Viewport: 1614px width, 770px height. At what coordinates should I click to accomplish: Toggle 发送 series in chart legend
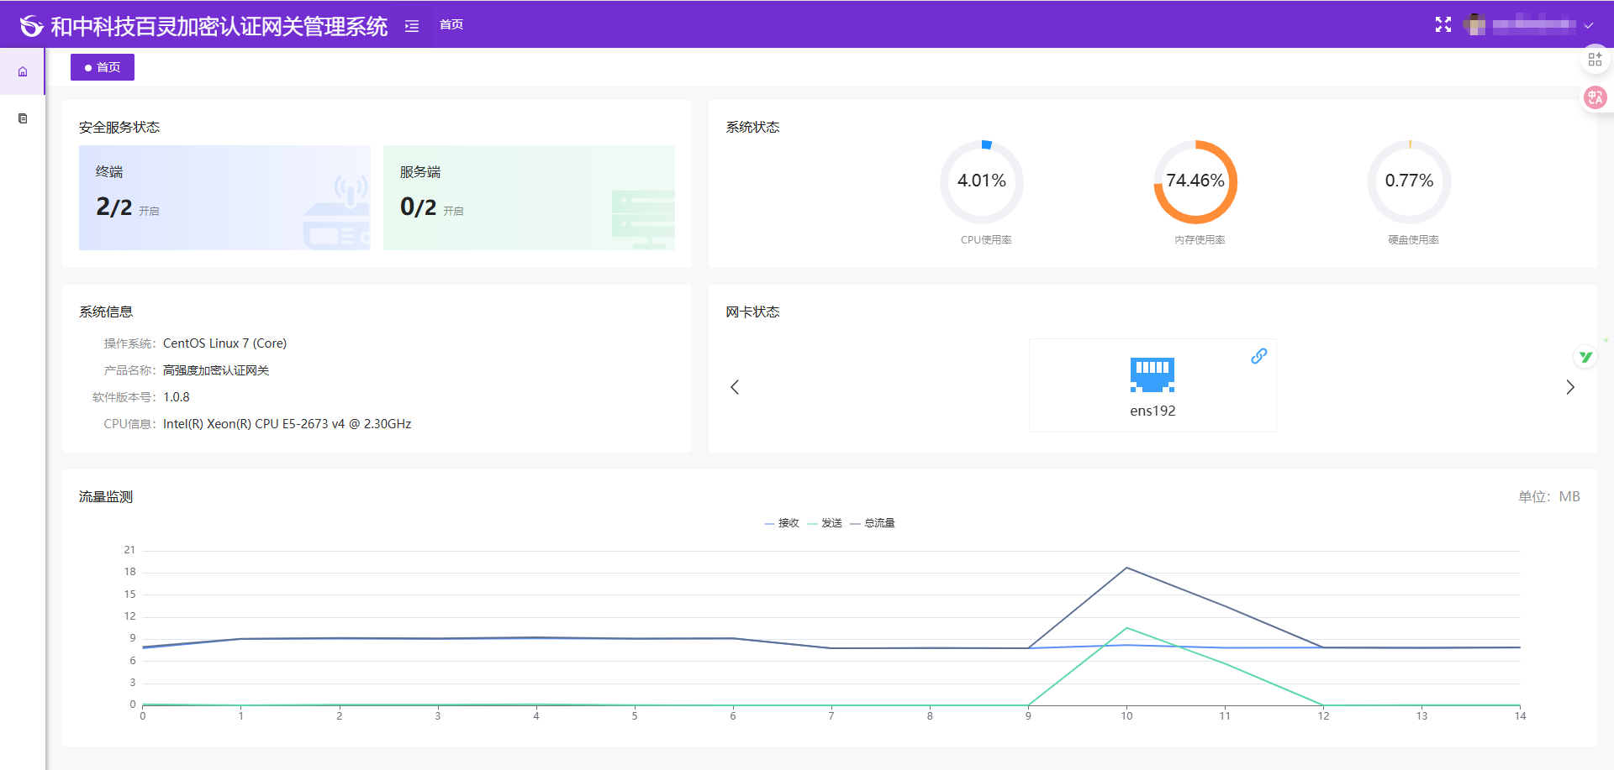825,523
